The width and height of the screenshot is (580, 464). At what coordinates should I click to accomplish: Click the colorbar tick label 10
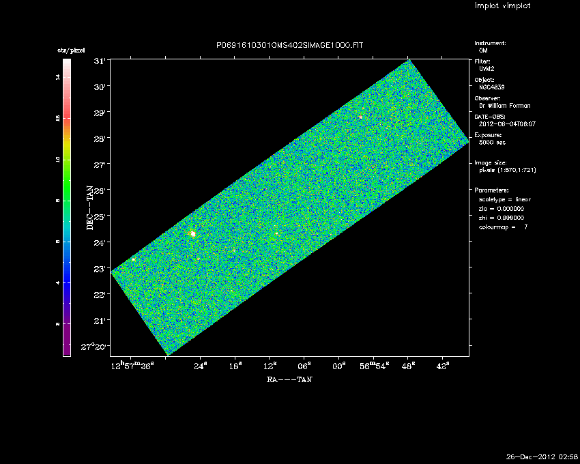point(57,160)
